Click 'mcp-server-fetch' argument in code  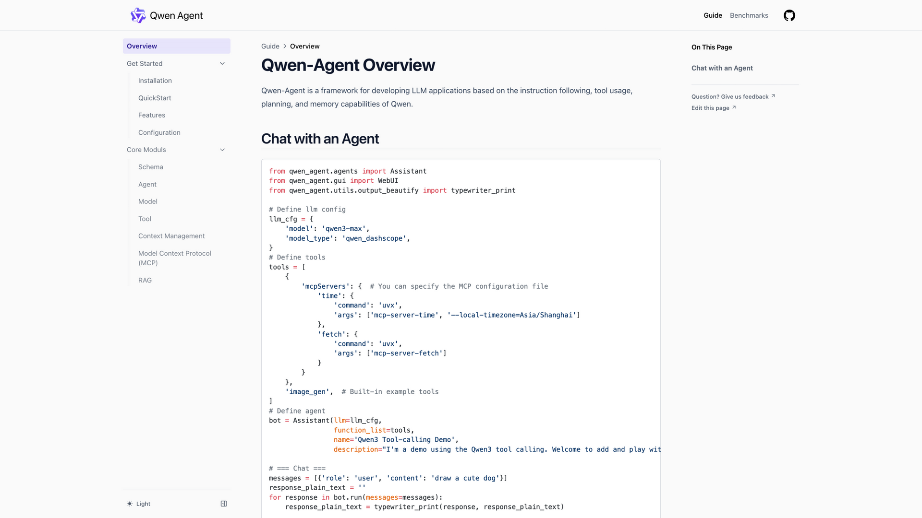pyautogui.click(x=406, y=353)
